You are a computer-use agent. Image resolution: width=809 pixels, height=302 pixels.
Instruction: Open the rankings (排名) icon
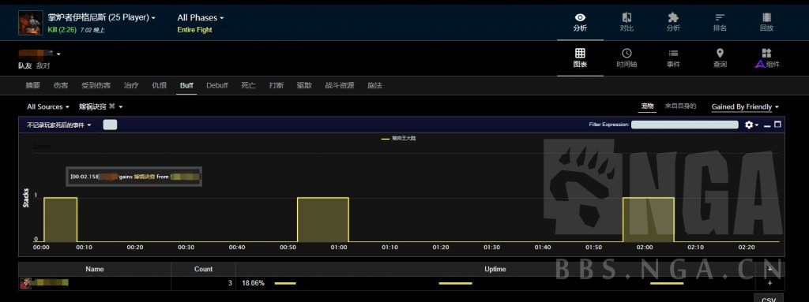(720, 22)
